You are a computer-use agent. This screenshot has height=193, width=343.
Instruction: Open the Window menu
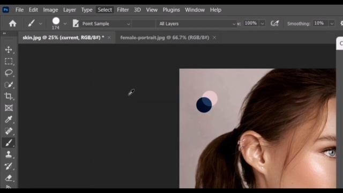(x=195, y=10)
